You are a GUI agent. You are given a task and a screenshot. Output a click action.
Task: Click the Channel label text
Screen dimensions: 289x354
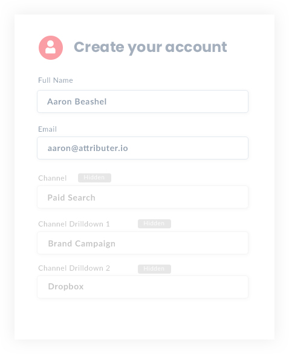pos(53,178)
